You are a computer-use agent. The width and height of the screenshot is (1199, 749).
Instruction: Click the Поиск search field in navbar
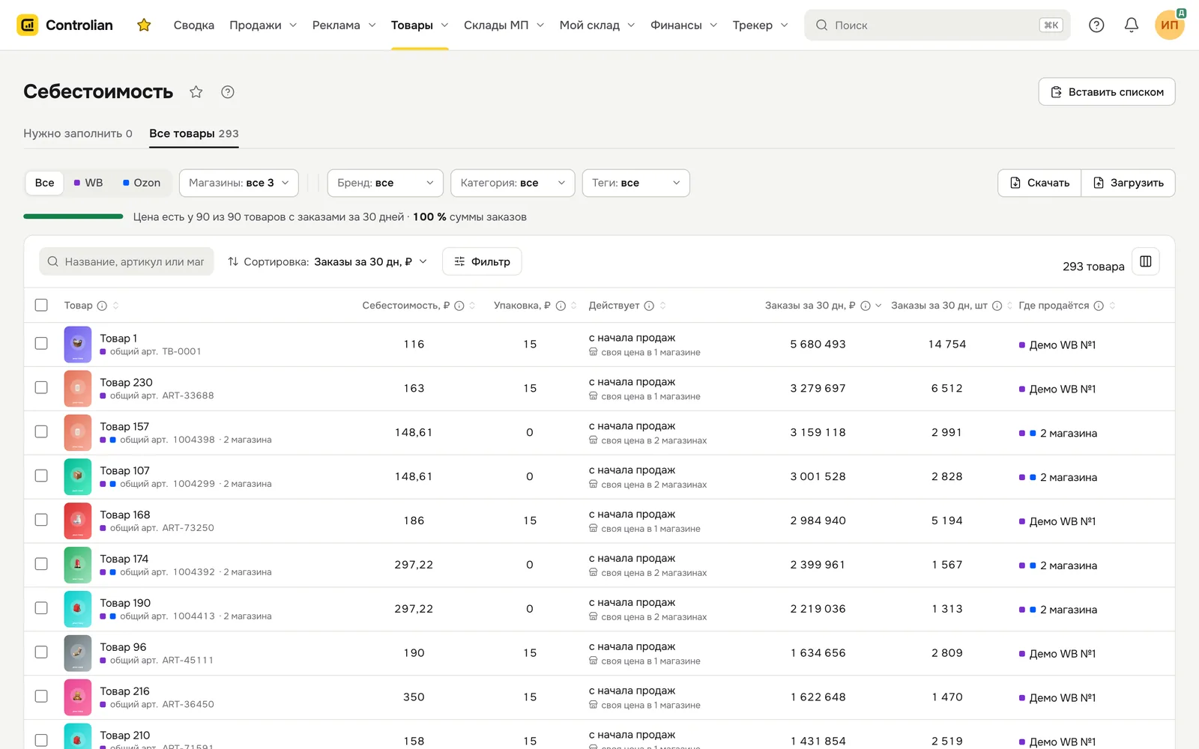937,25
